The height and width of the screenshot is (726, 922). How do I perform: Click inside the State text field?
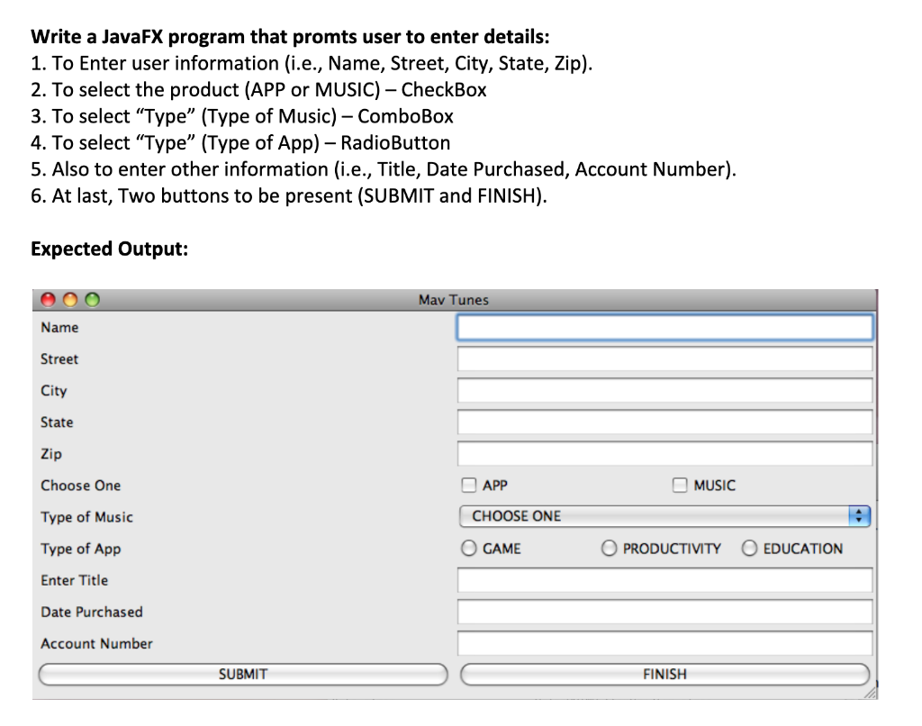coord(664,422)
